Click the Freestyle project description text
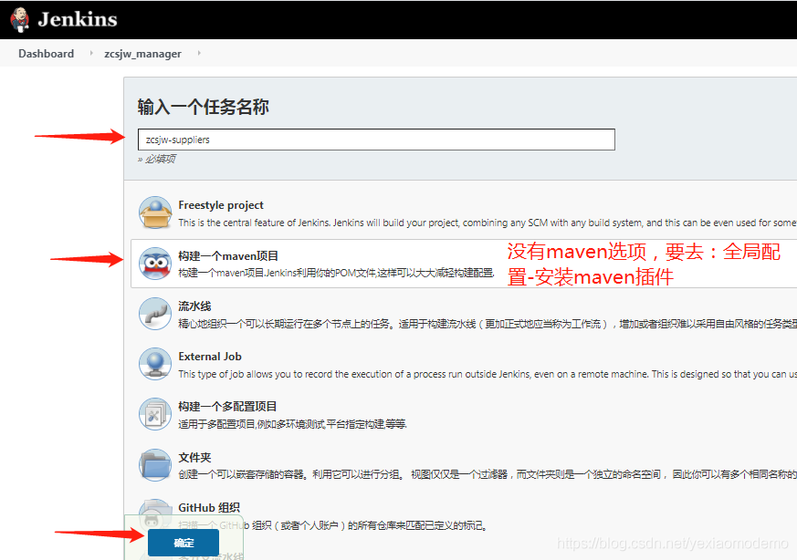Viewport: 797px width, 560px height. tap(487, 223)
